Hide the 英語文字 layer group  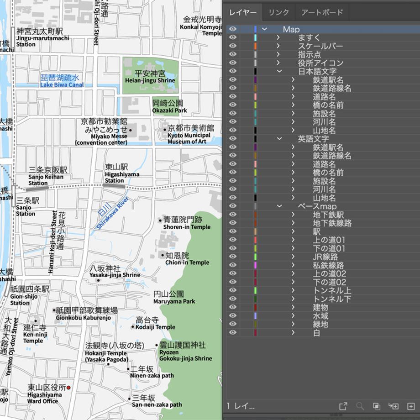[x=233, y=138]
